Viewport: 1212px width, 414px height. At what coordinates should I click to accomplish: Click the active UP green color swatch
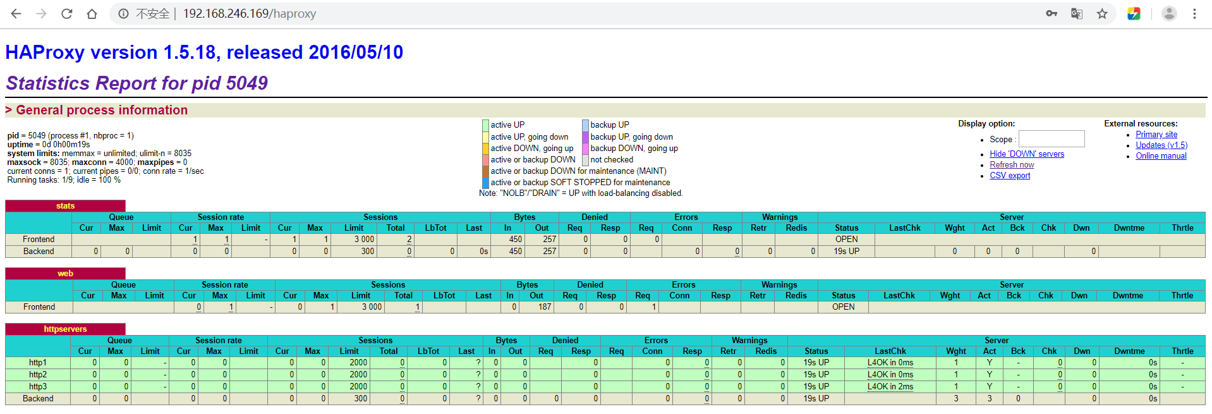(485, 125)
